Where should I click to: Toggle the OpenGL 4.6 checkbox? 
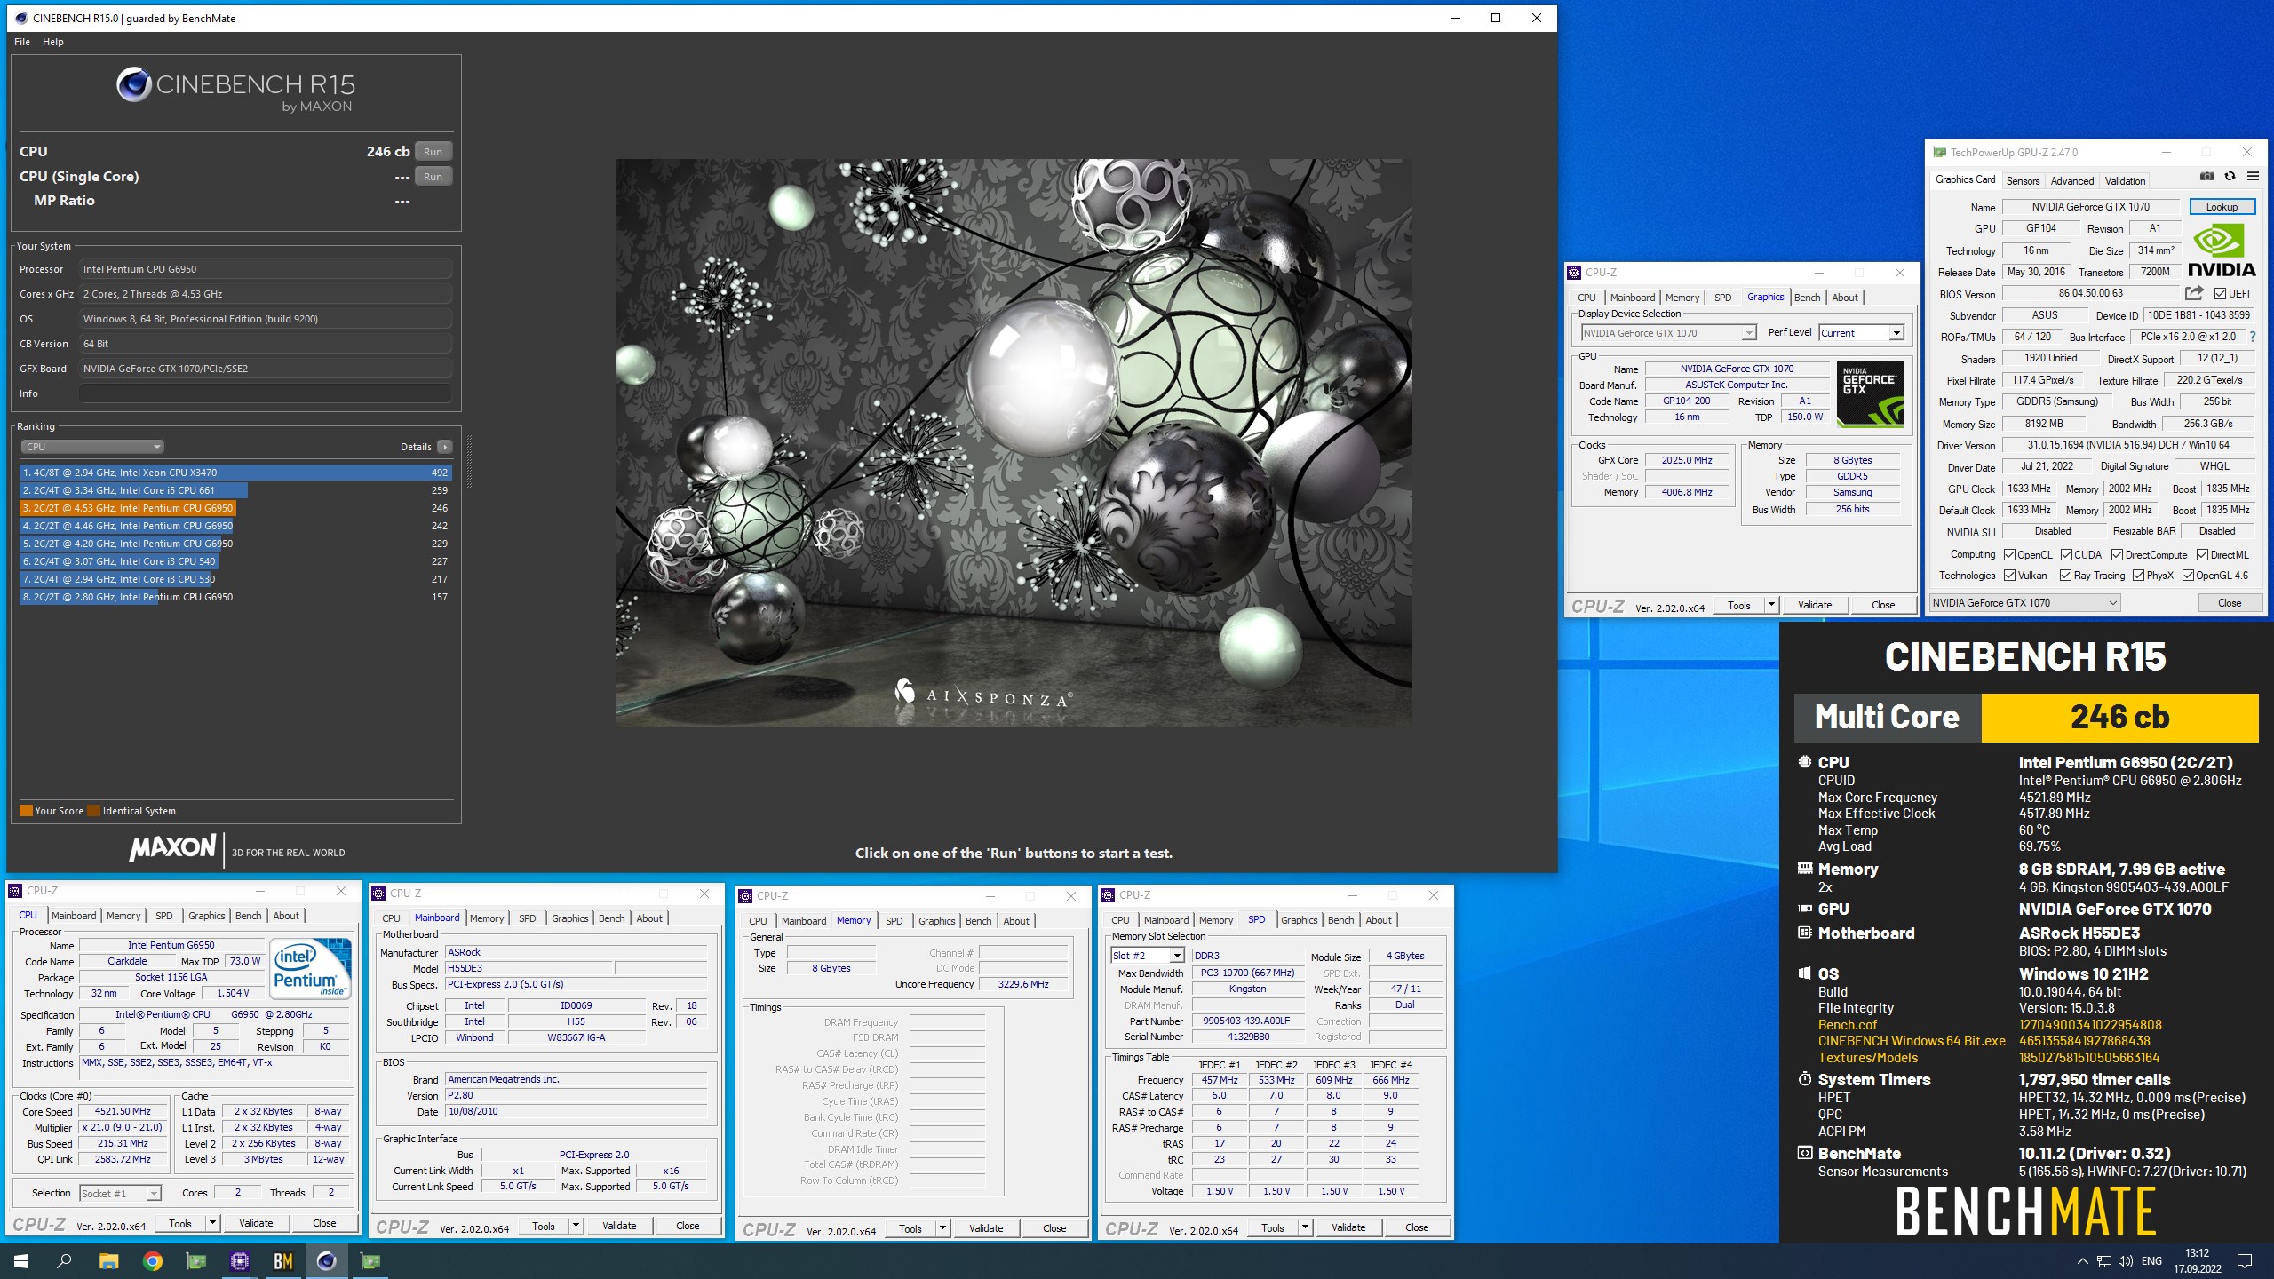point(2188,576)
